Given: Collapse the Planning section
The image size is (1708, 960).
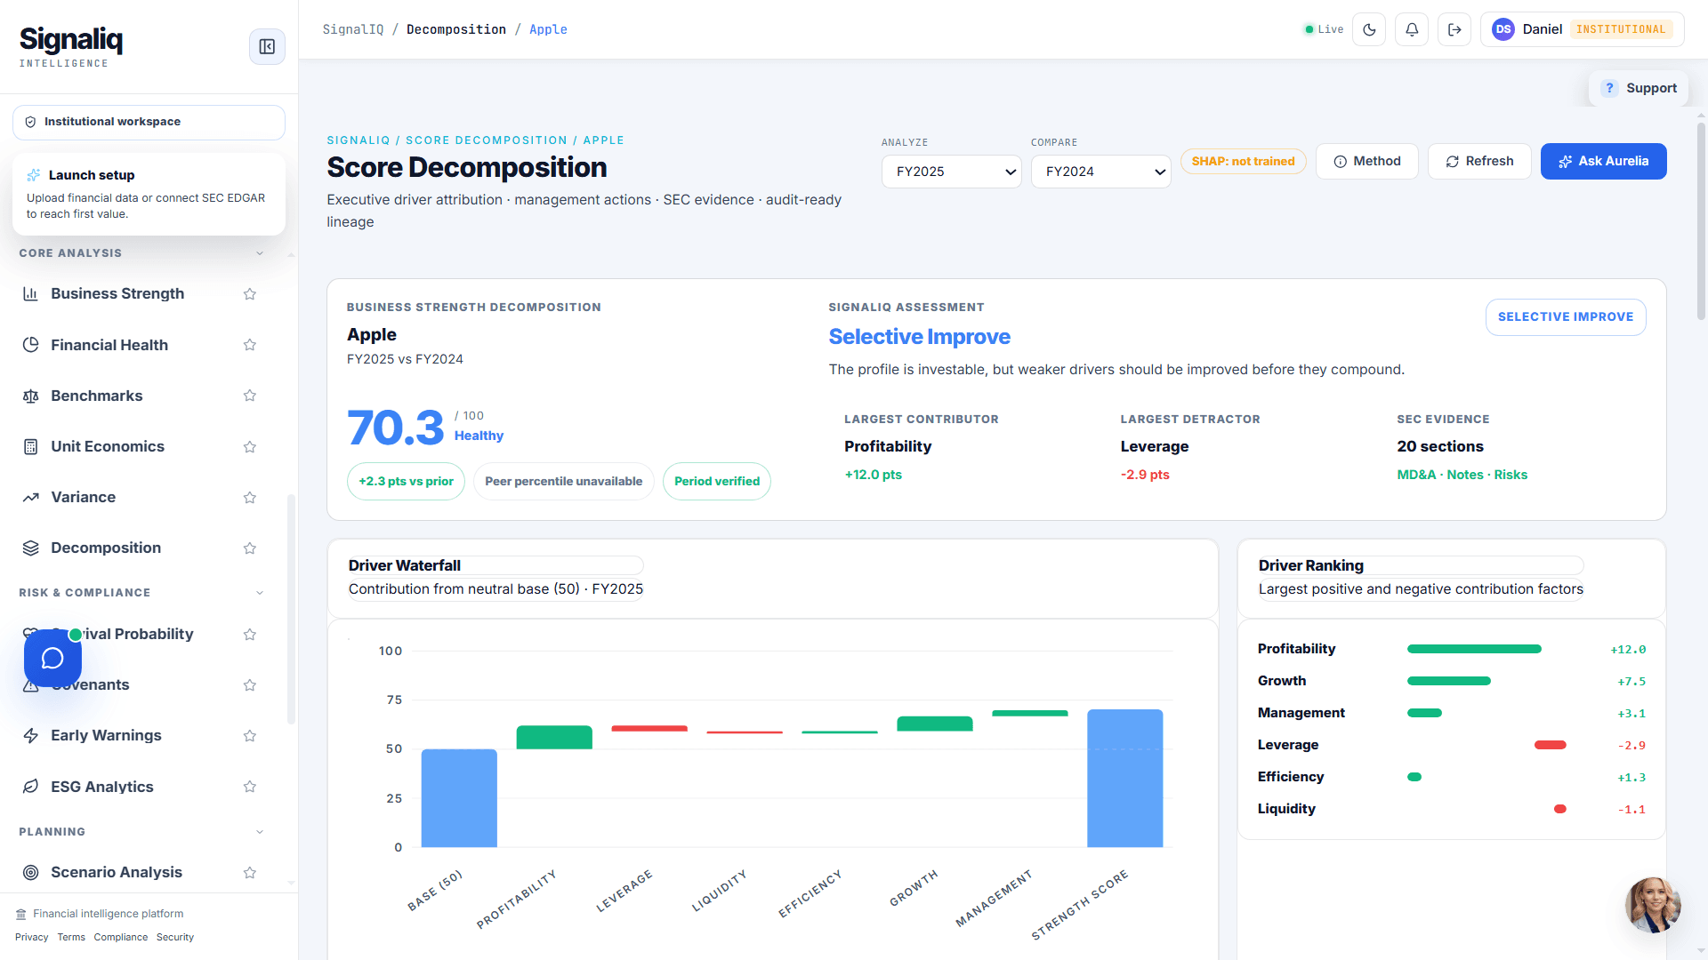Looking at the screenshot, I should [260, 832].
